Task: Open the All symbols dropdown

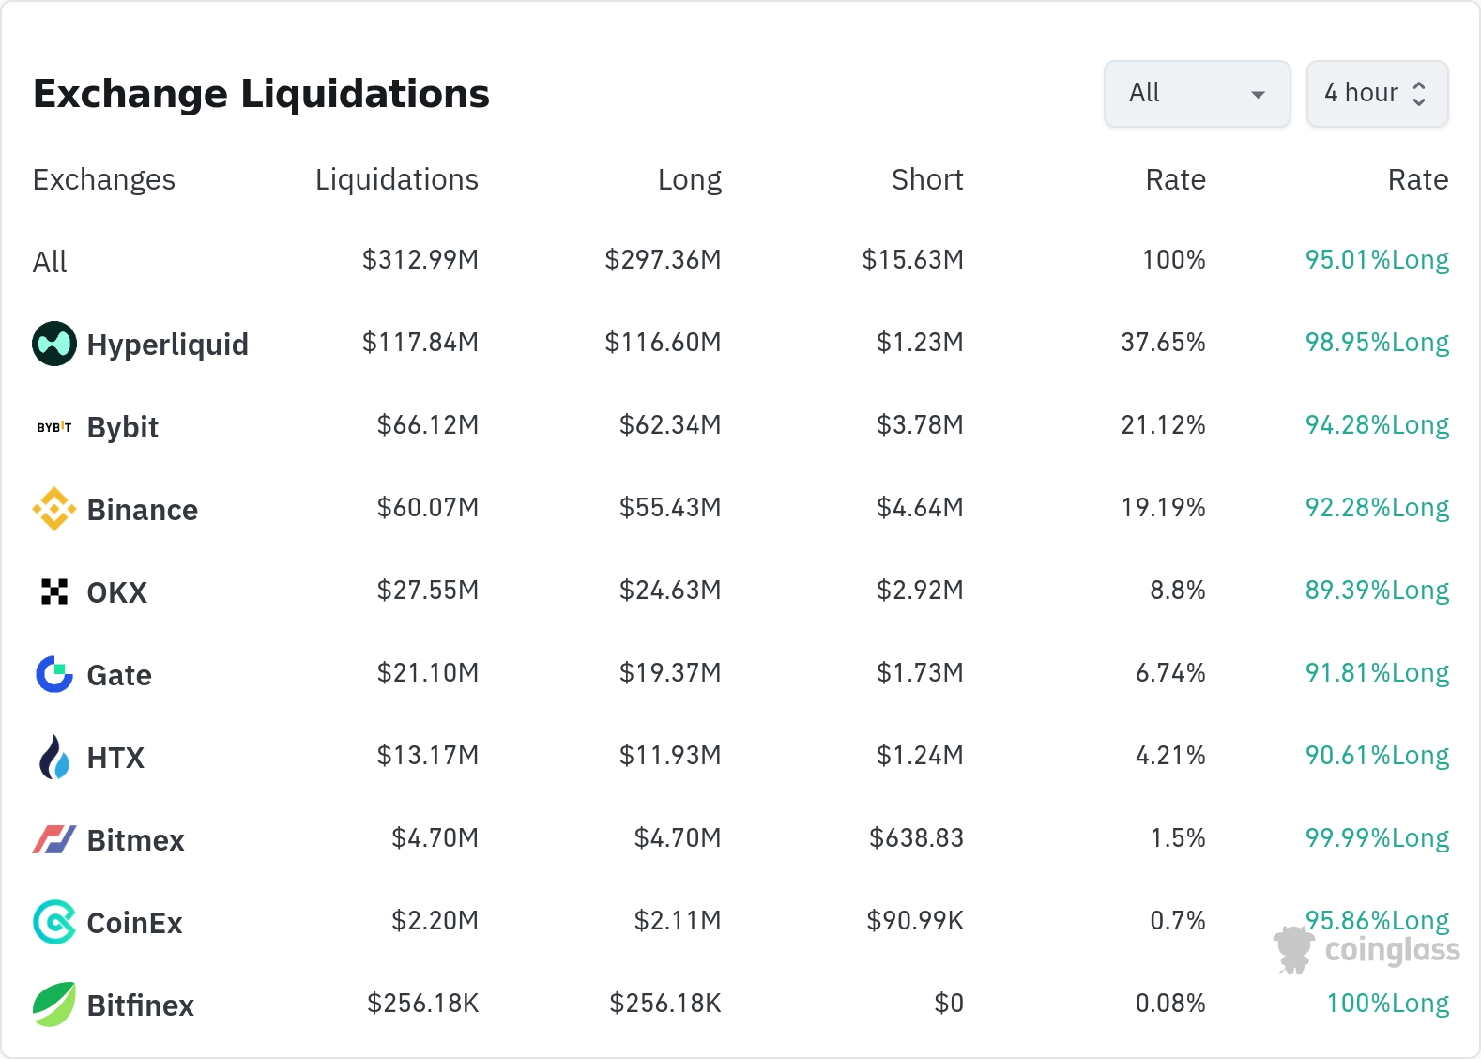Action: point(1197,93)
